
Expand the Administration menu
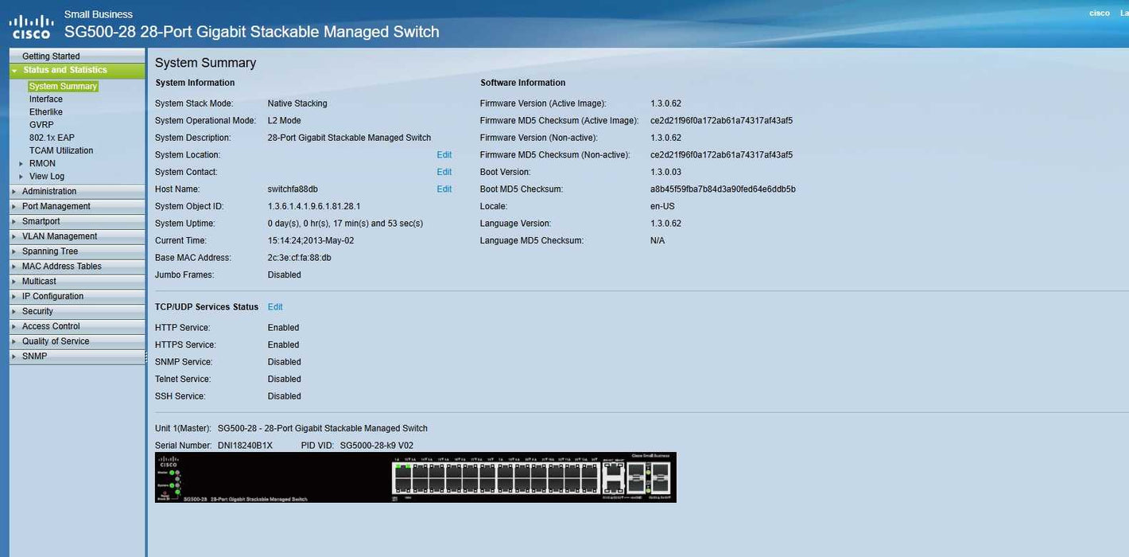49,192
